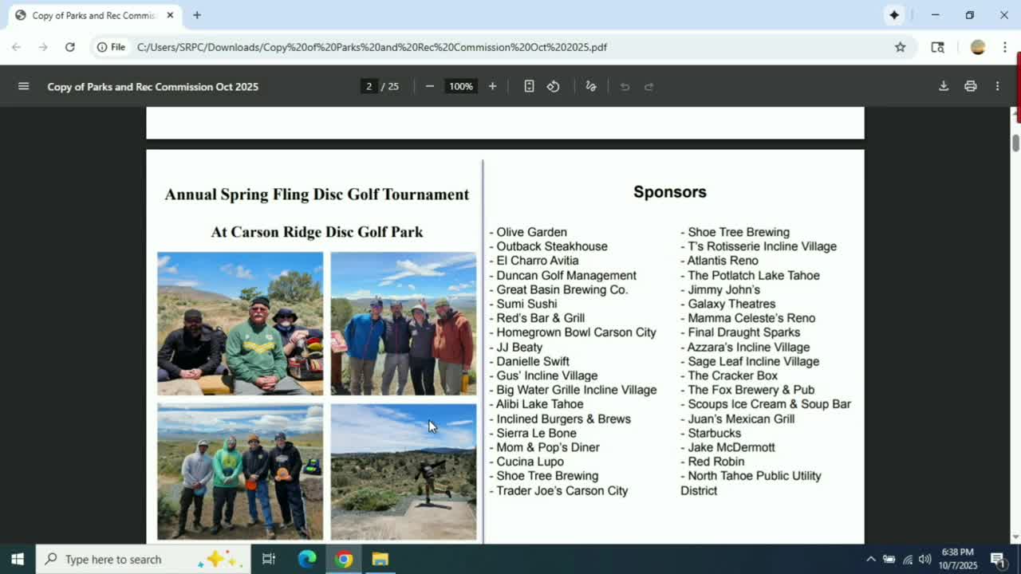The image size is (1021, 574).
Task: Open the search tabs icon near address bar
Action: (x=938, y=47)
